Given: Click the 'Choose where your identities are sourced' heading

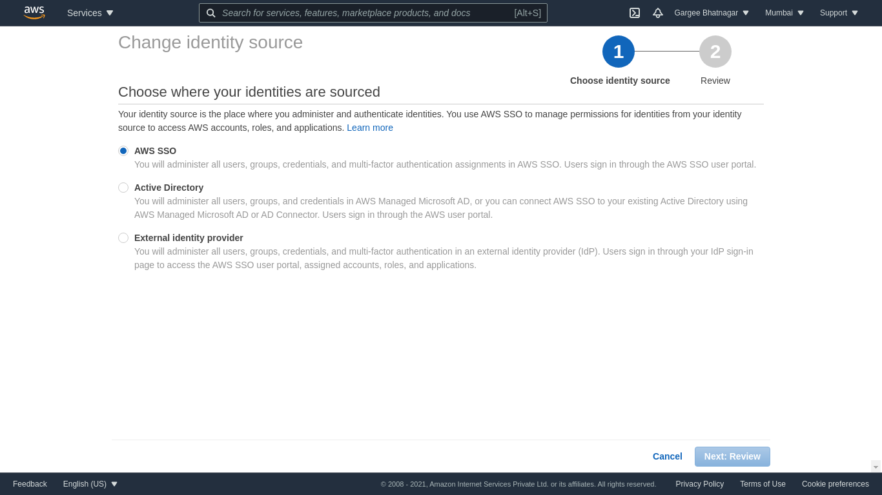Looking at the screenshot, I should tap(249, 92).
